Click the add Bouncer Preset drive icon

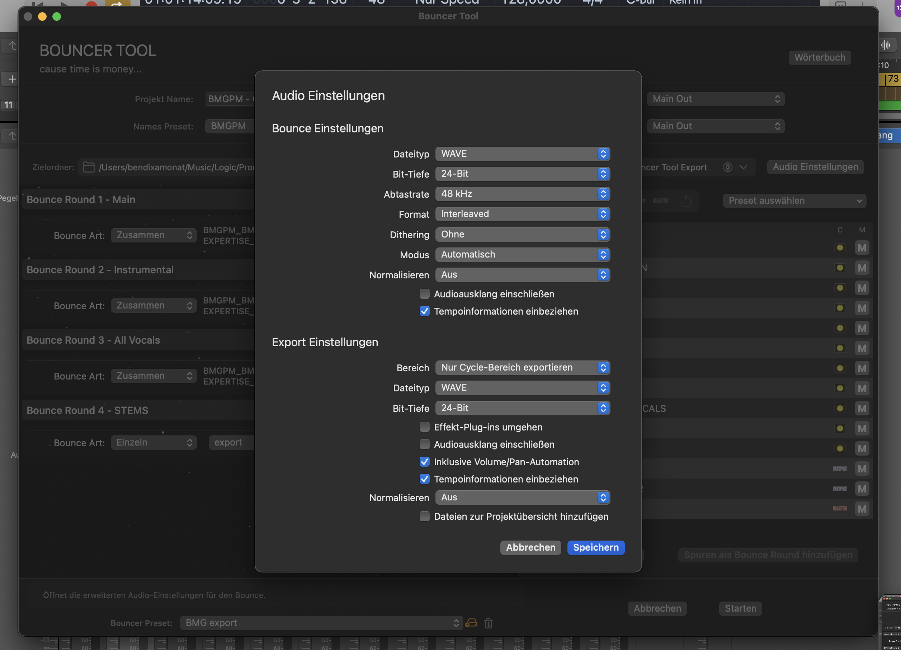coord(471,623)
